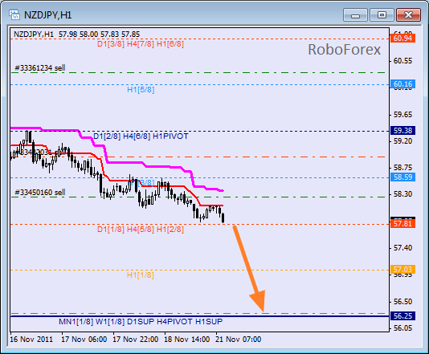Click the 58.59 blue price label
The height and width of the screenshot is (354, 429).
pyautogui.click(x=402, y=177)
